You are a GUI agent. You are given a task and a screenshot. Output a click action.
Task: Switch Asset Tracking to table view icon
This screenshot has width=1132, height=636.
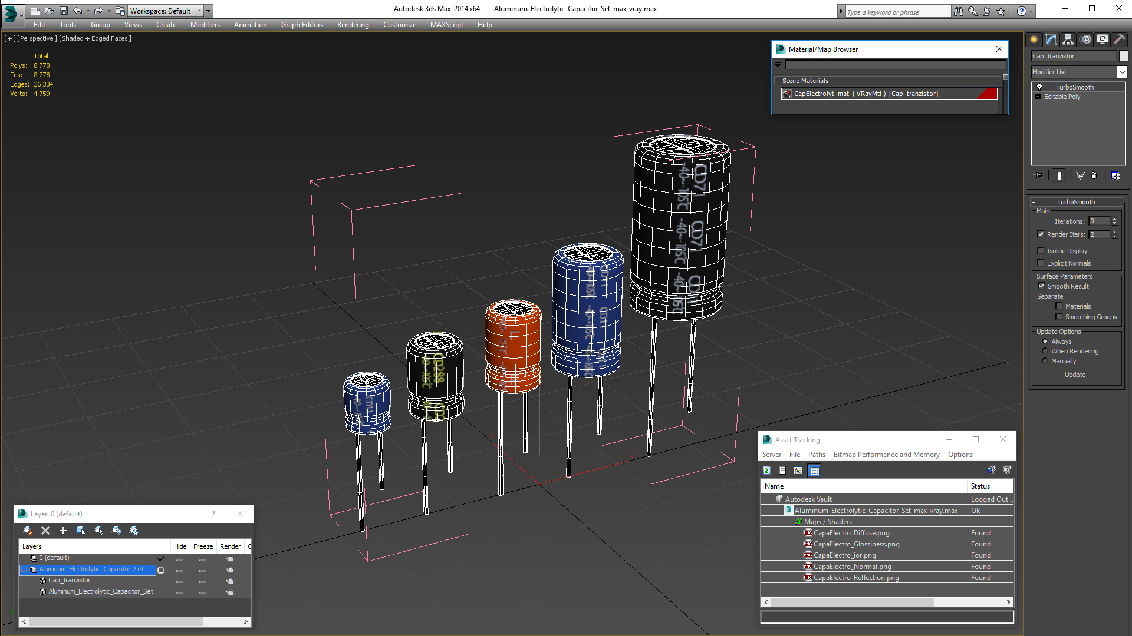point(815,471)
